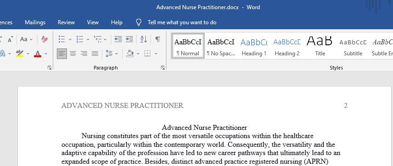
Task: Click the Numbering list icon
Action: (x=80, y=39)
